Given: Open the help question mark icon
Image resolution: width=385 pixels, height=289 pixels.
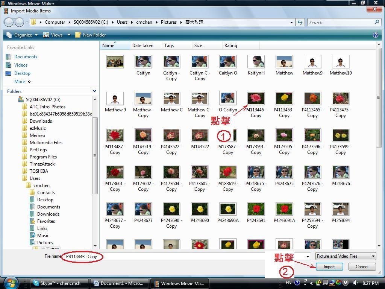Looking at the screenshot, I should [376, 35].
